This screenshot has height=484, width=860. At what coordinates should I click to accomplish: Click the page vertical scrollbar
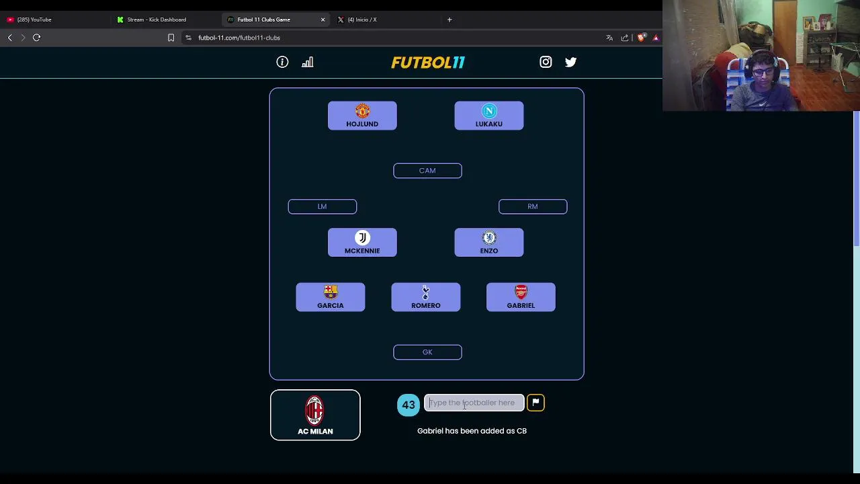857,178
